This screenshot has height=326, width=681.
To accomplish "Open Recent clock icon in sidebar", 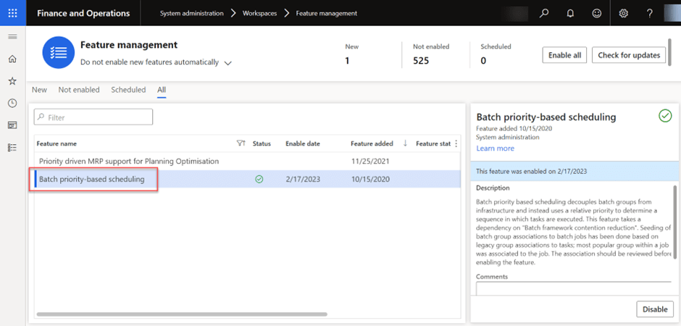I will [x=12, y=103].
